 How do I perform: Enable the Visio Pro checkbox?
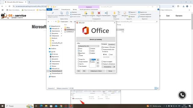78,64
